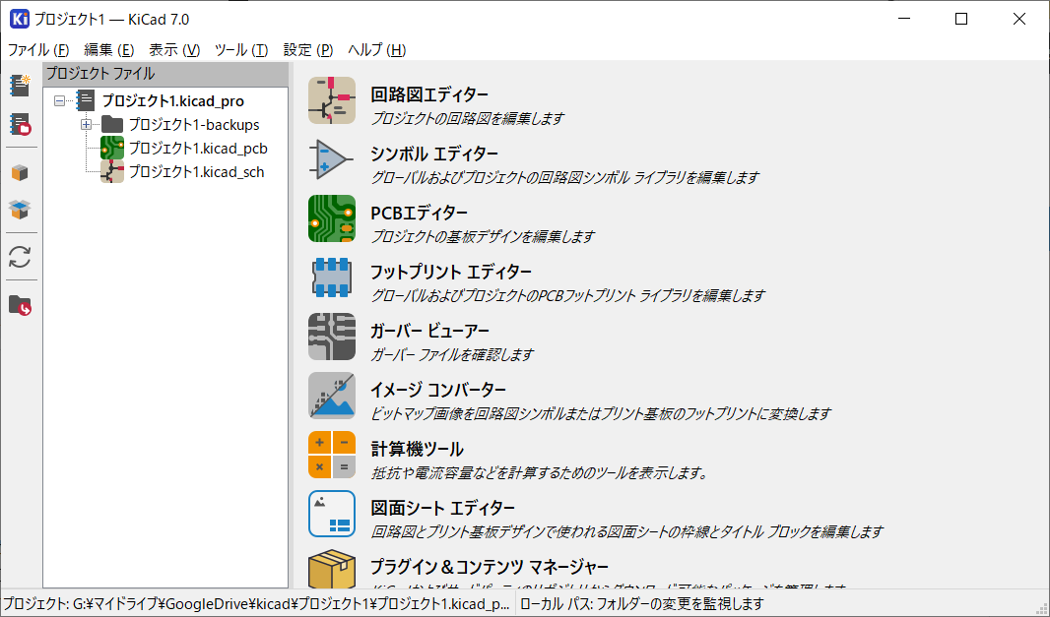This screenshot has width=1050, height=617.
Task: Open the ヘルプ (H) menu
Action: pyautogui.click(x=377, y=49)
